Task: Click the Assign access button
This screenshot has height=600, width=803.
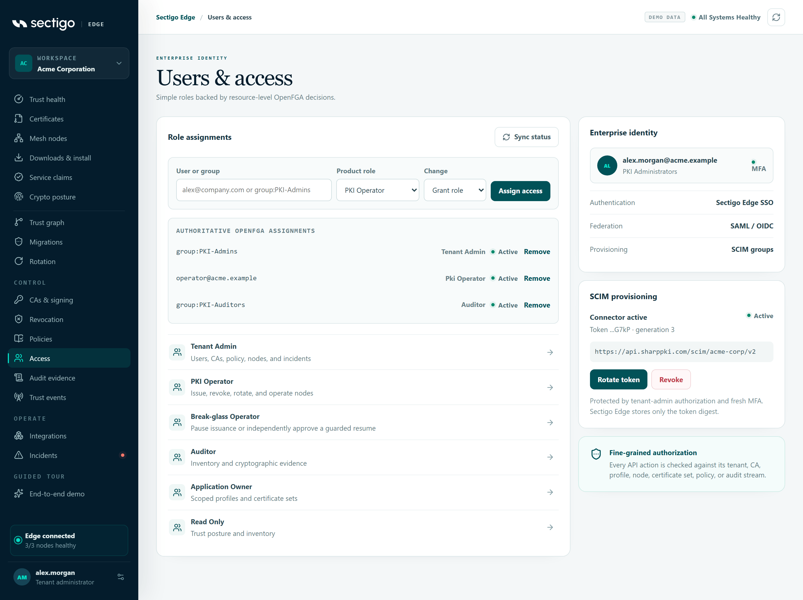Action: point(520,191)
